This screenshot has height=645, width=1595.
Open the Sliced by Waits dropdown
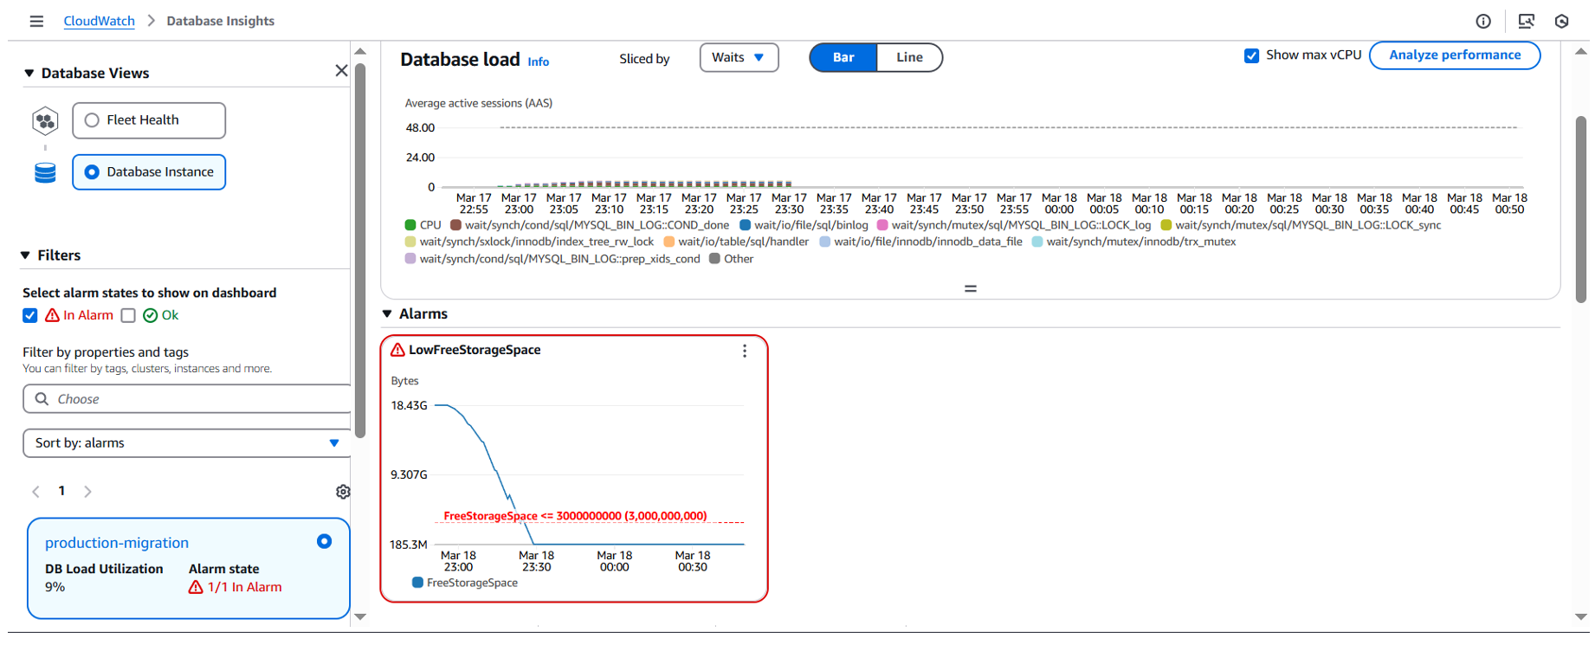pos(739,57)
